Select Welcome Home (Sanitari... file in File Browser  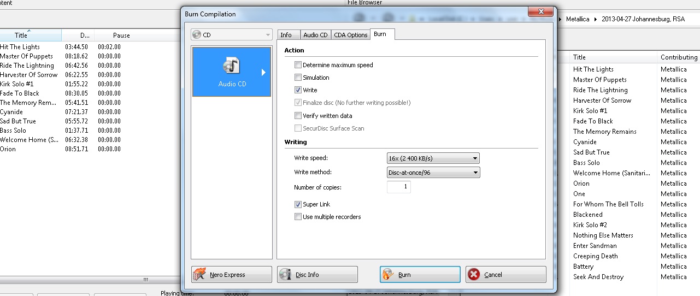[611, 173]
